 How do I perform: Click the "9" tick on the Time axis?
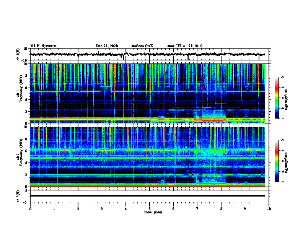pyautogui.click(x=245, y=209)
